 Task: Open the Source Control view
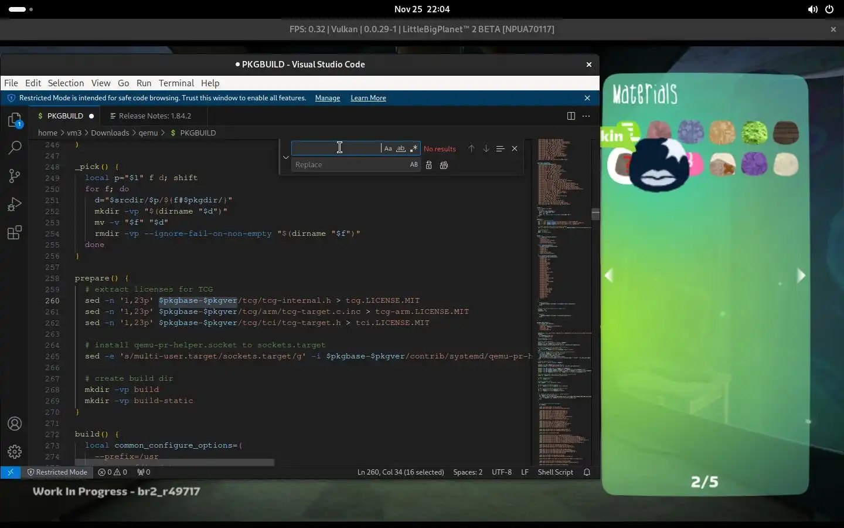click(15, 176)
